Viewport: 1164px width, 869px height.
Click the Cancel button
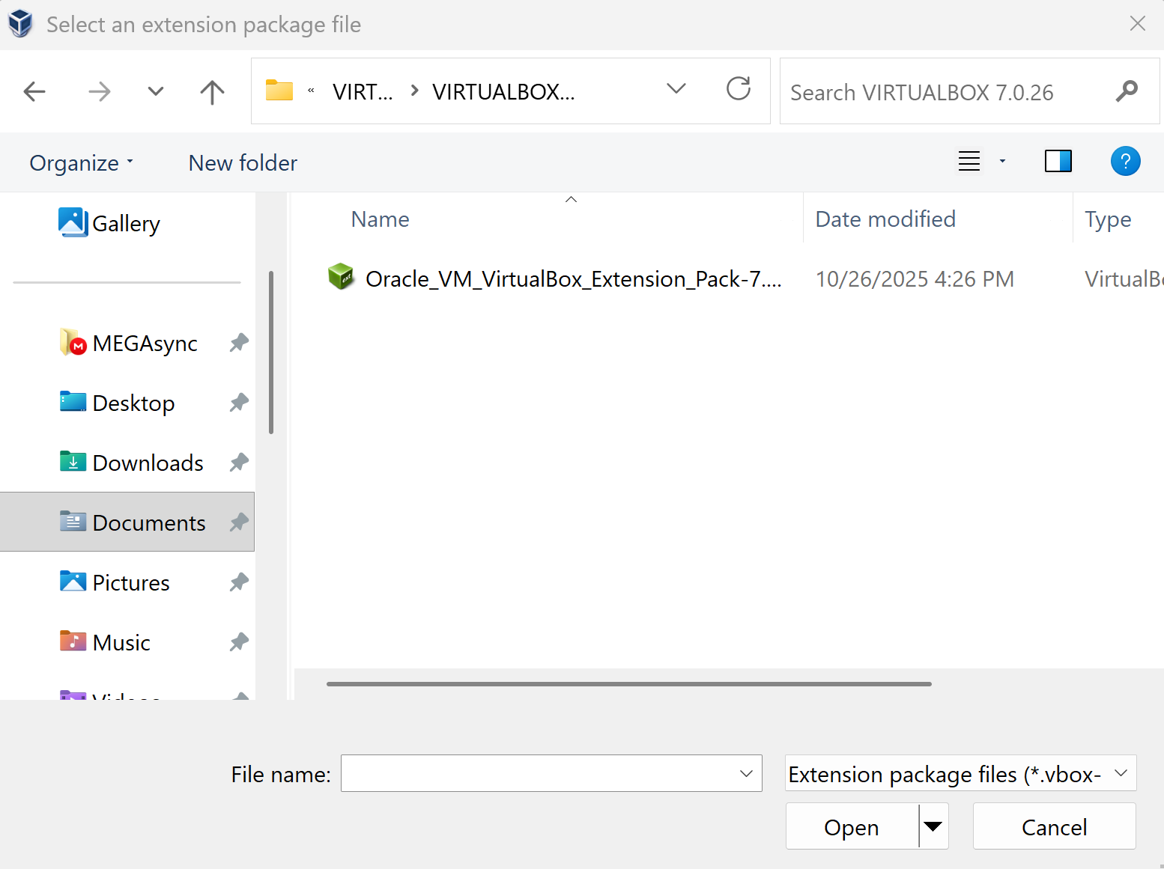point(1054,826)
